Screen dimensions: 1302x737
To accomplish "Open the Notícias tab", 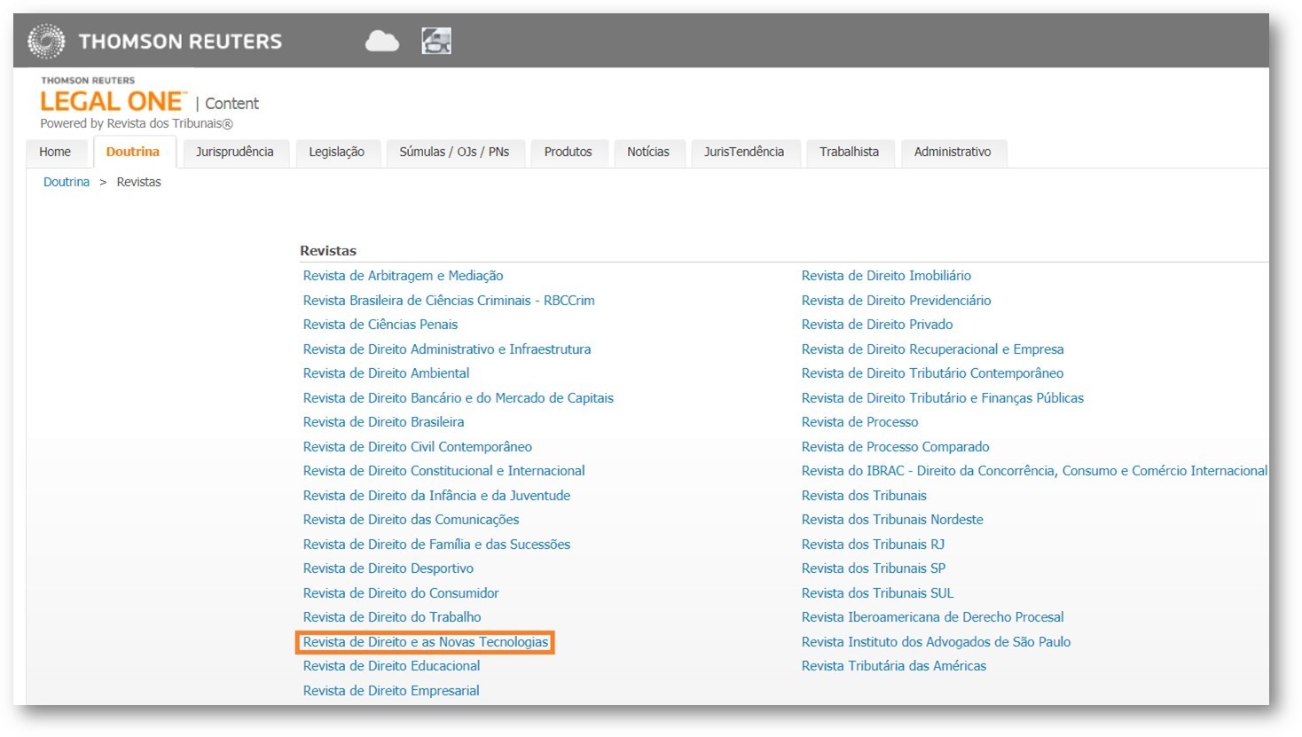I will (648, 152).
